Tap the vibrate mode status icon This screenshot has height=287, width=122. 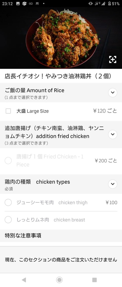[90, 4]
